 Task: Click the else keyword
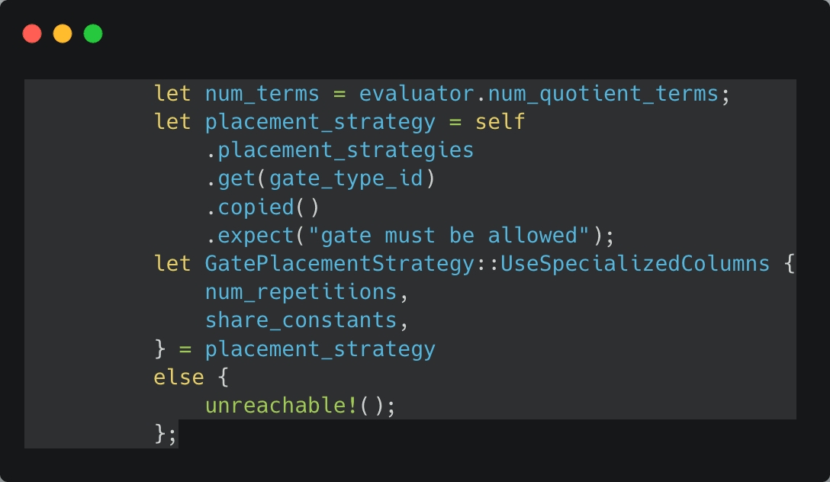point(179,378)
